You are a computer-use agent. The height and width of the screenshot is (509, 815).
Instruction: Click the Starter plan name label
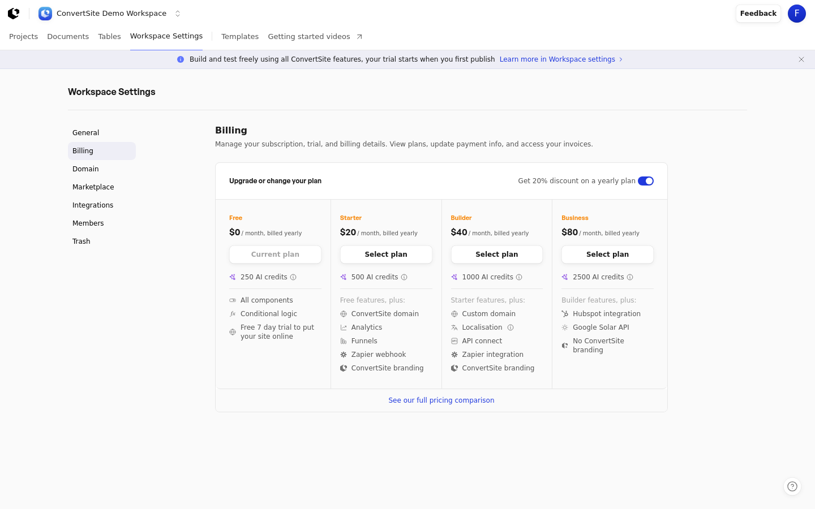pyautogui.click(x=351, y=218)
